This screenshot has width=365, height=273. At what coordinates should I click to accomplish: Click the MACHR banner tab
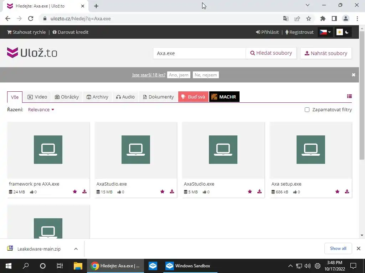tap(224, 97)
